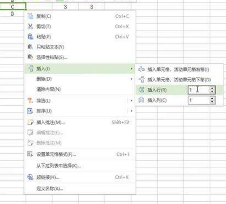This screenshot has height=204, width=226.
Task: Increase the insert row count
Action: 212,88
